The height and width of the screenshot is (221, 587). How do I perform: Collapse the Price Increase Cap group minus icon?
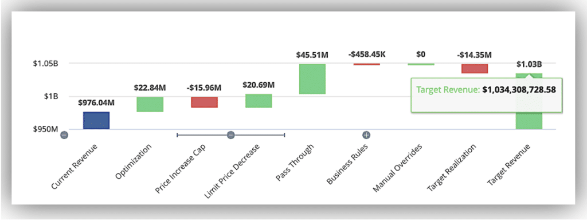click(x=230, y=135)
